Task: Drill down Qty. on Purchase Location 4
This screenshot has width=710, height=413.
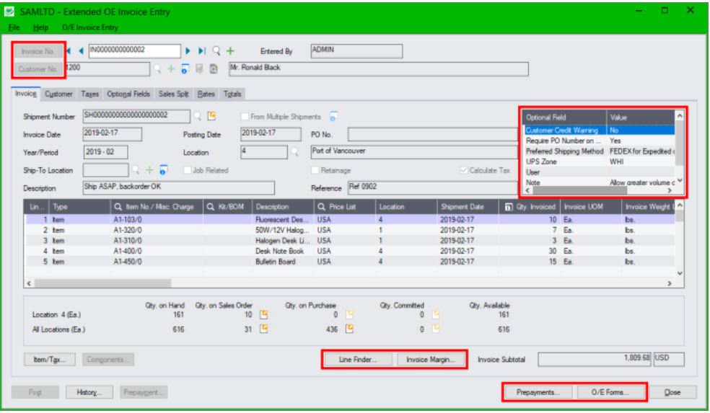Action: pyautogui.click(x=349, y=314)
